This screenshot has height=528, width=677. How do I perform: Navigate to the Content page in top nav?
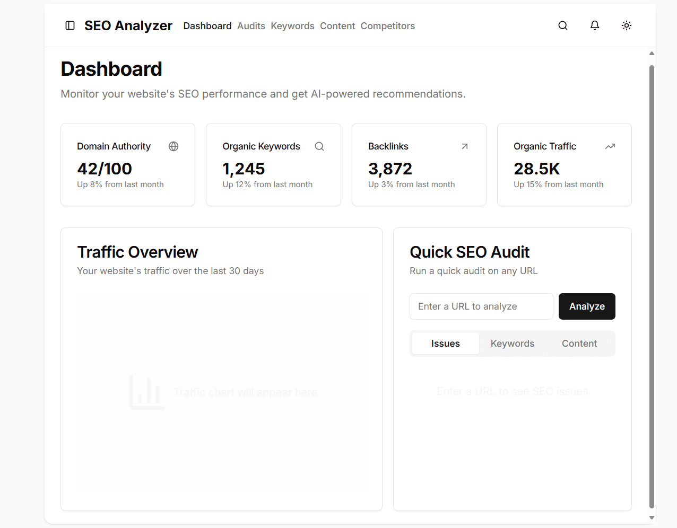pos(337,26)
